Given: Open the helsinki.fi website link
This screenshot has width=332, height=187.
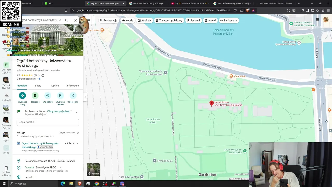Looking at the screenshot, I should [30, 177].
